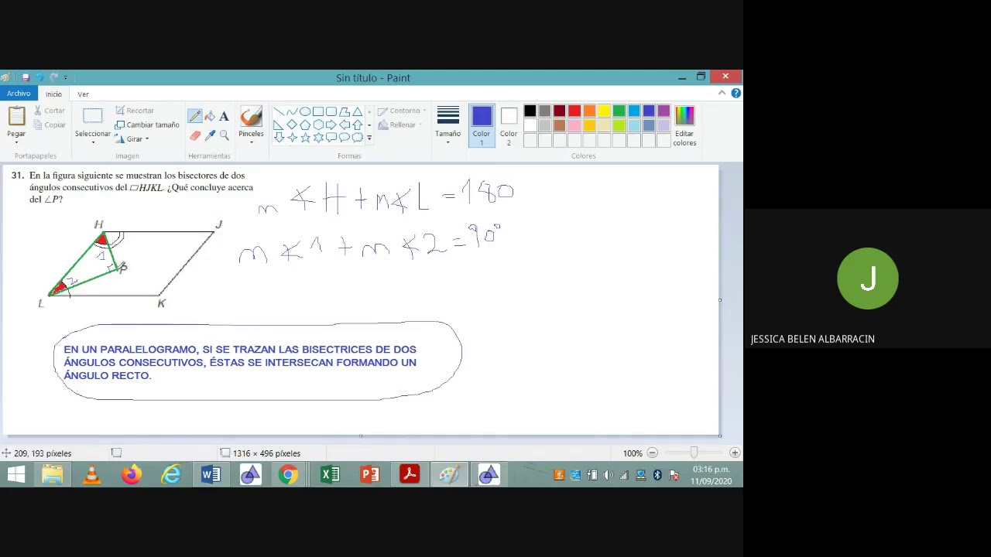Choose the five-point star shape
The image size is (991, 557).
(305, 138)
